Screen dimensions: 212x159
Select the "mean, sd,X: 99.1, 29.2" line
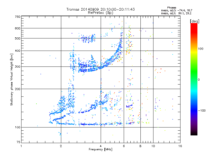click(x=176, y=13)
